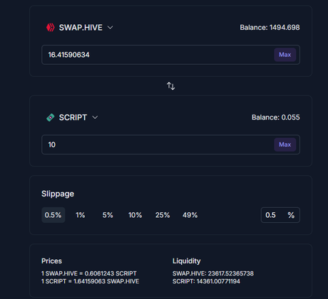
Task: Focus the SWAP.HIVE amount field 16.41590634
Action: coord(170,55)
